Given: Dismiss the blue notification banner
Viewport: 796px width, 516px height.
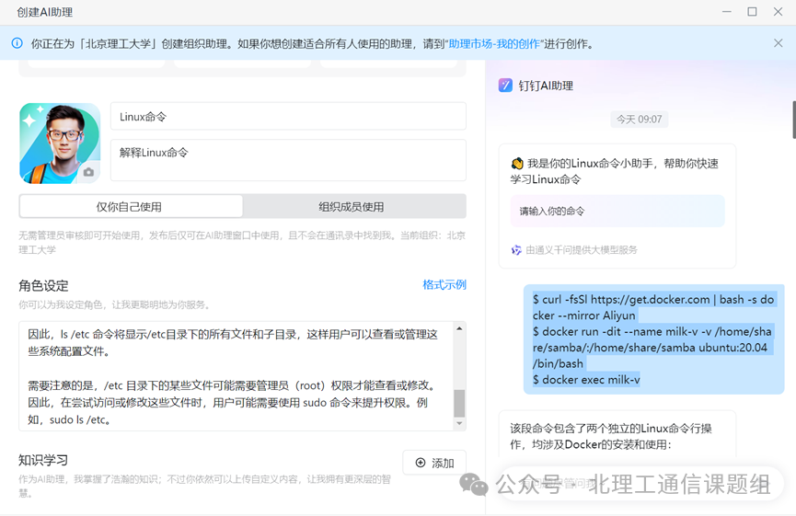Looking at the screenshot, I should pyautogui.click(x=778, y=43).
